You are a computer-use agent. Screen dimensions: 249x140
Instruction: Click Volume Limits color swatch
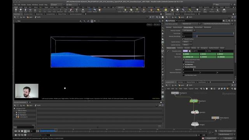[x=185, y=51]
